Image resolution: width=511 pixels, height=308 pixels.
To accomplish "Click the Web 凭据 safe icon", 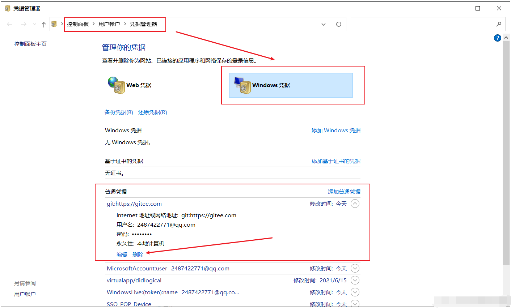I will (x=116, y=85).
